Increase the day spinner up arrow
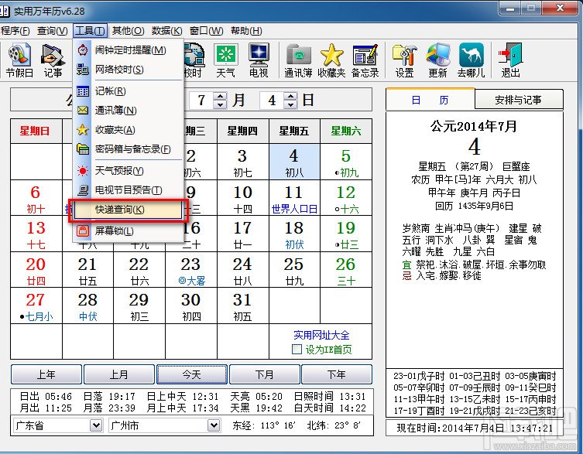The height and width of the screenshot is (454, 583). [x=291, y=96]
